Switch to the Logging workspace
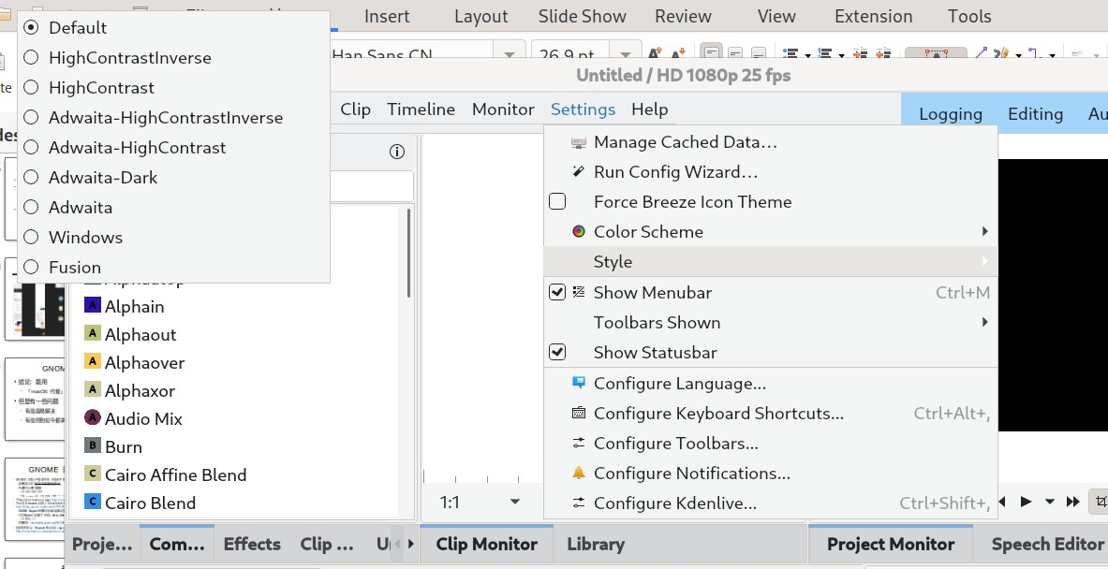Screen dimensions: 1108x569 click(x=951, y=114)
